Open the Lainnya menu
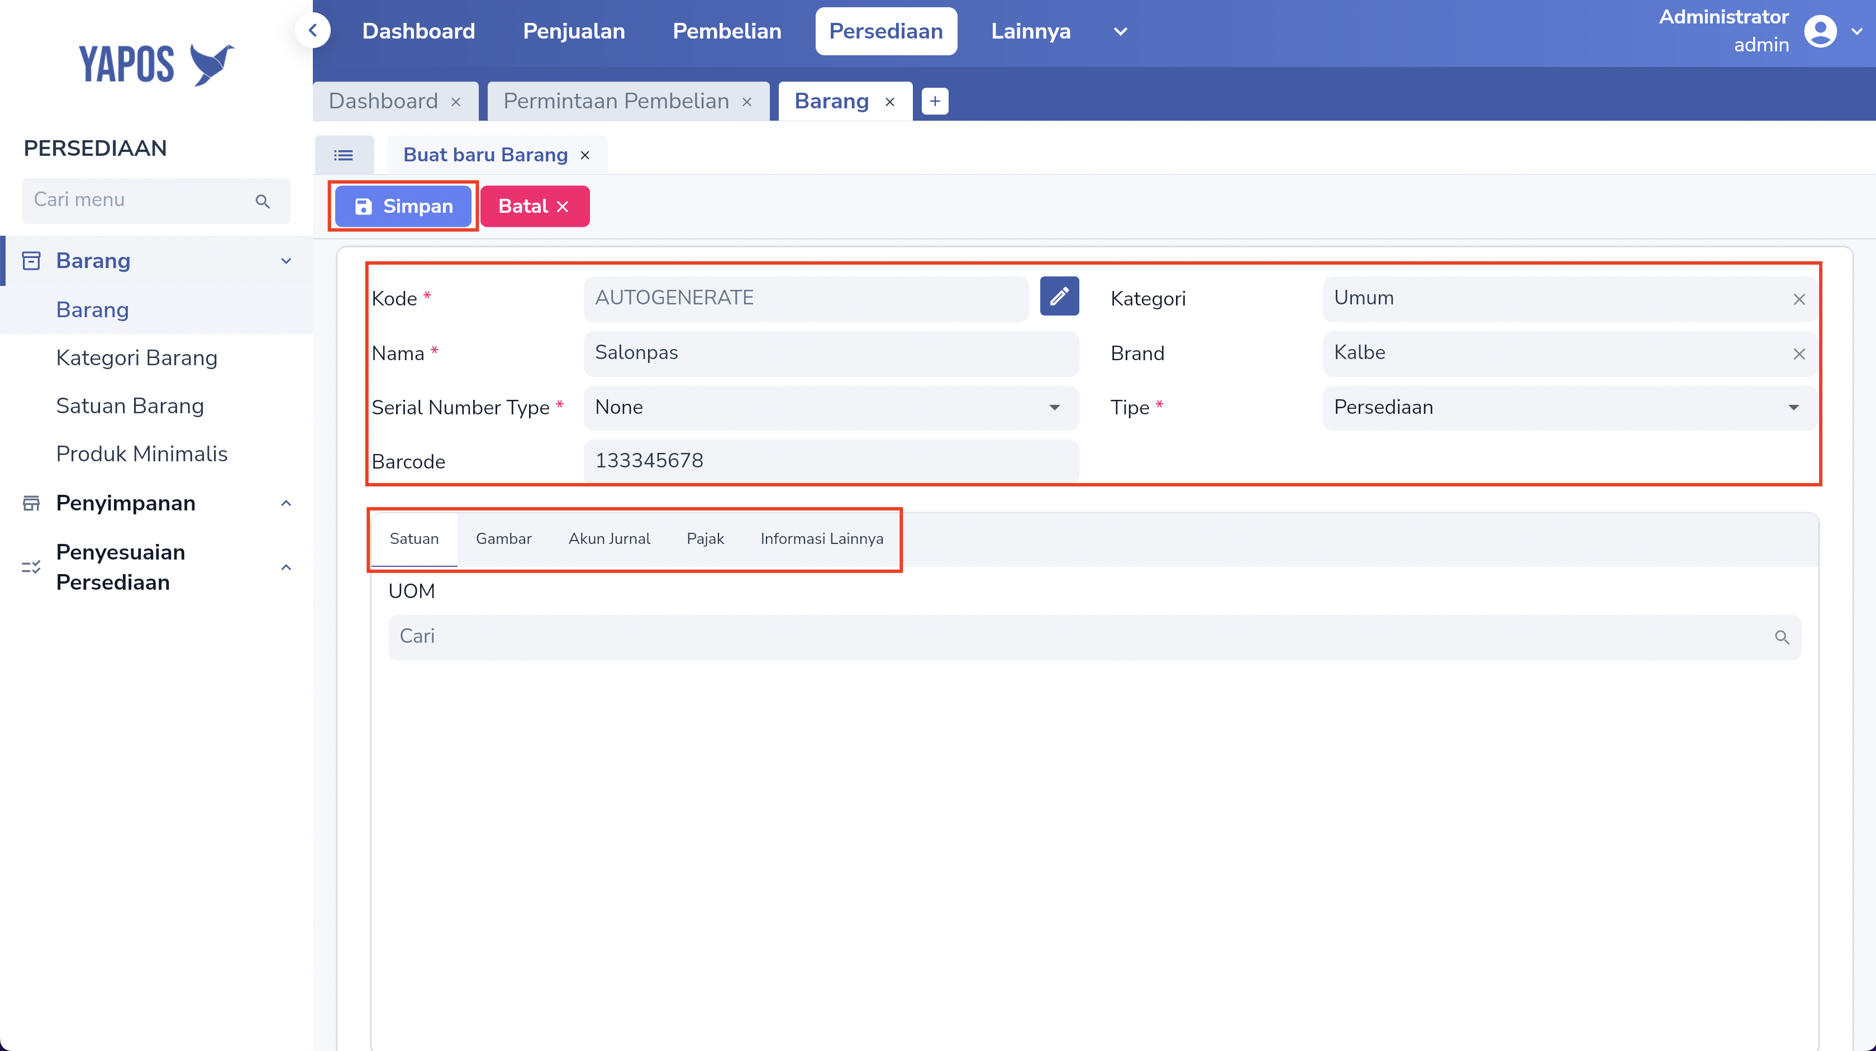The width and height of the screenshot is (1876, 1051). pos(1031,31)
